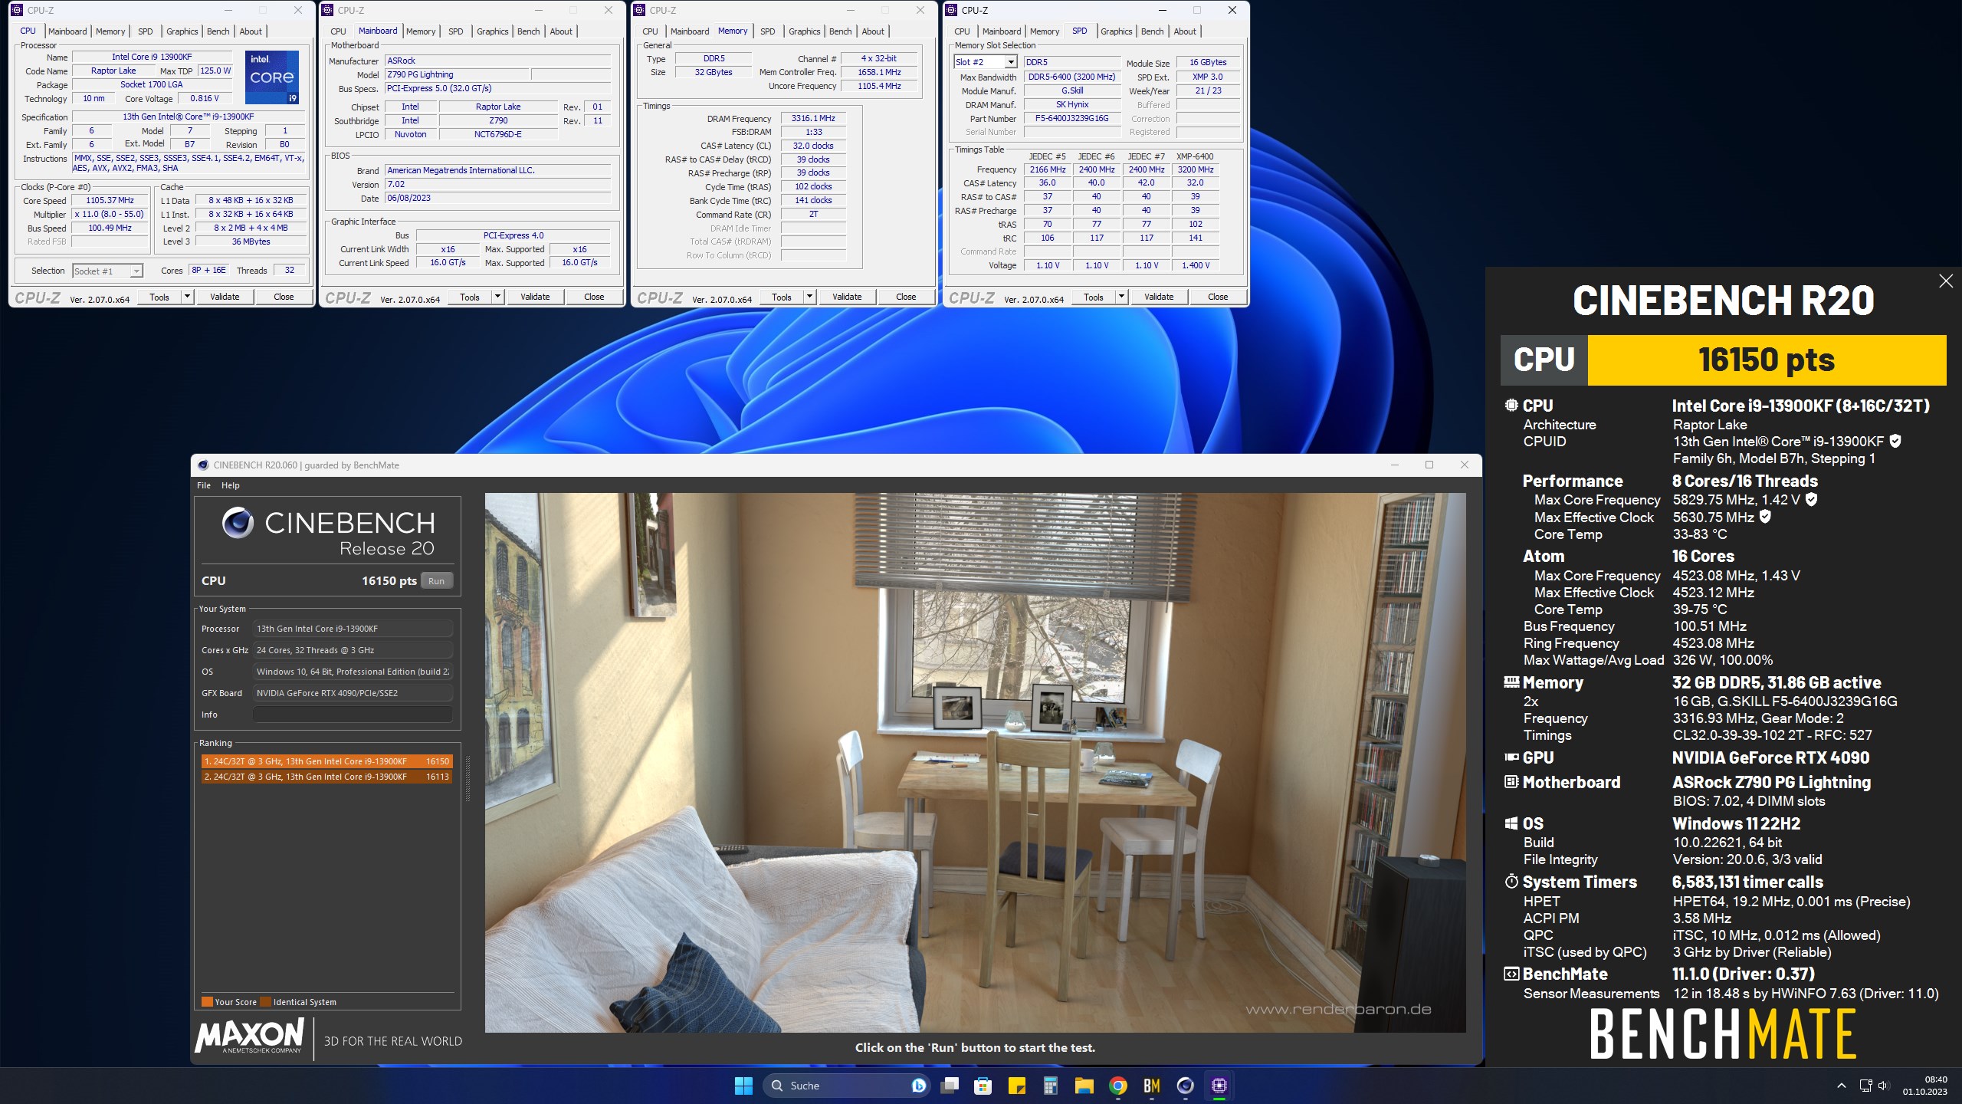
Task: Click the verified shield beside Max Effective Clock 5630.75 MHz
Action: coord(1765,517)
